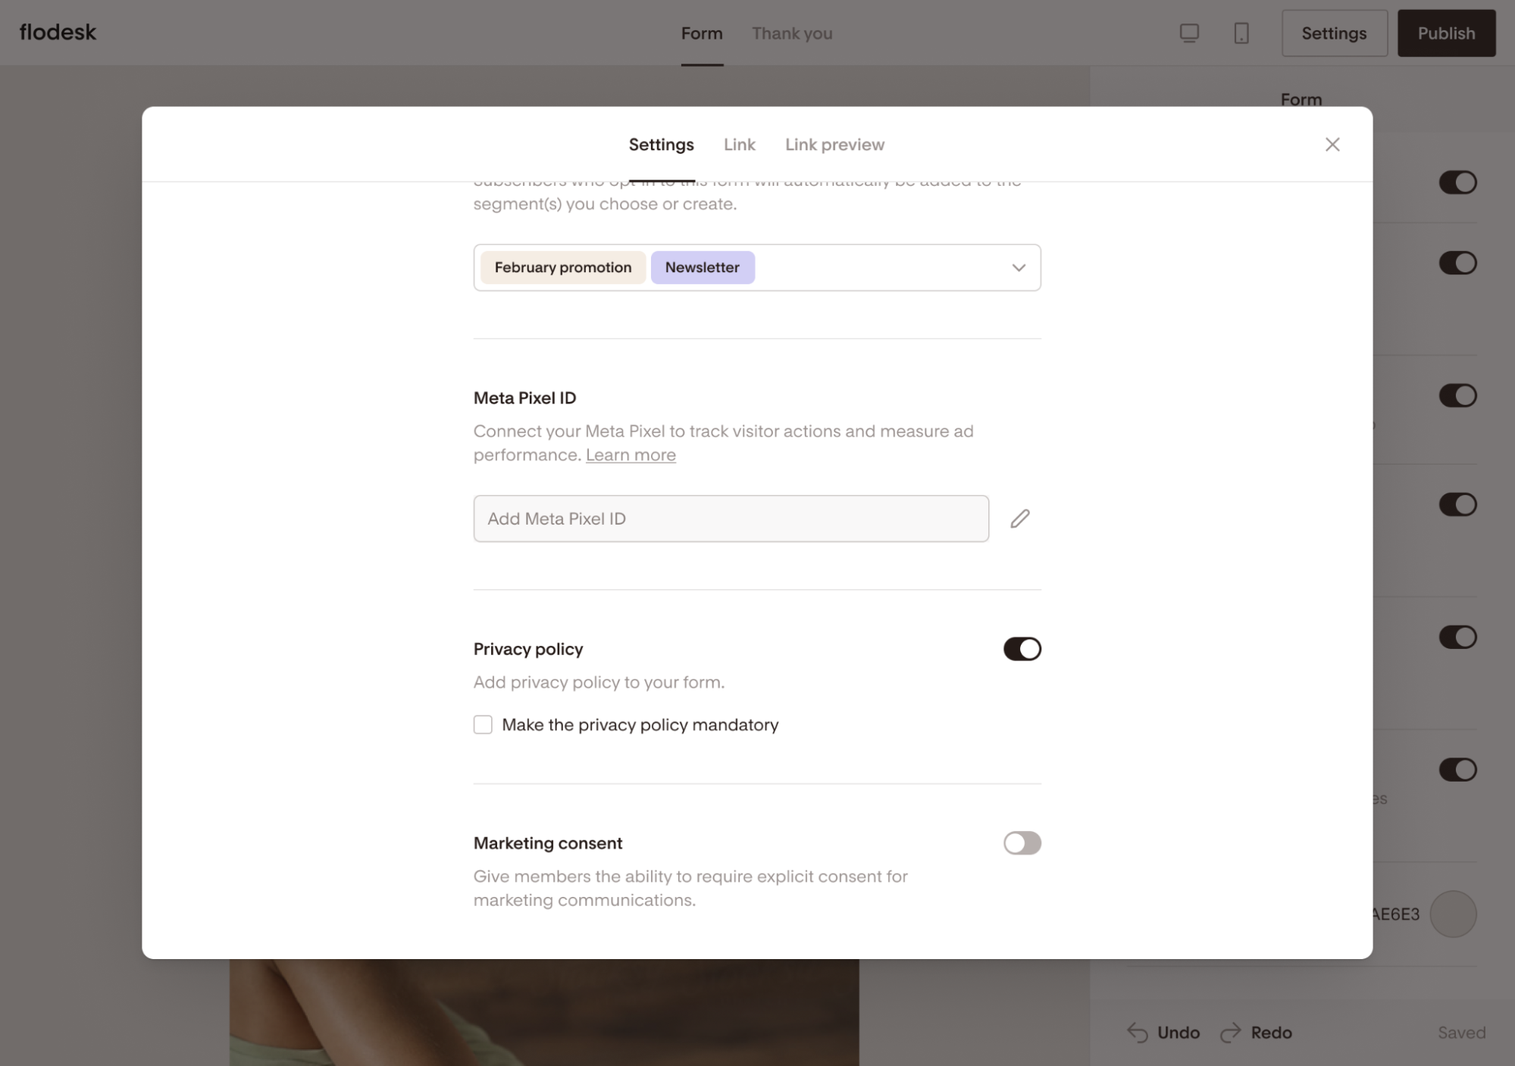
Task: Open the Learn more link
Action: tap(630, 455)
